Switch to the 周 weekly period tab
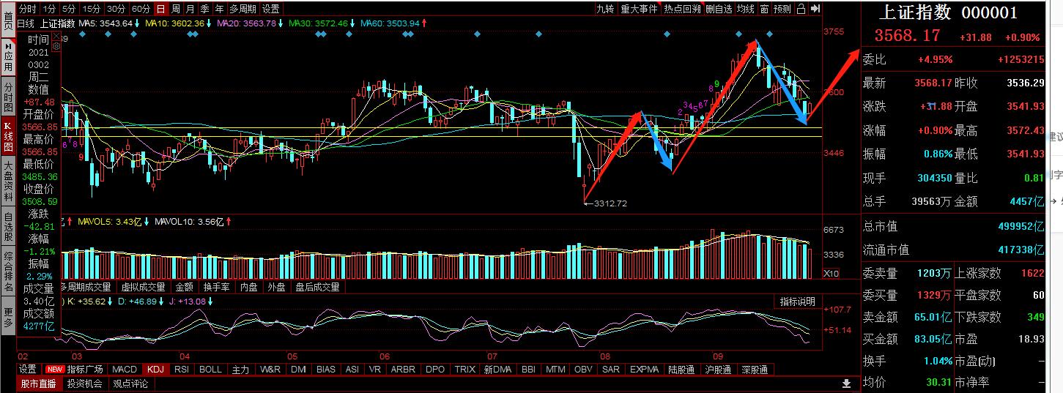 pyautogui.click(x=175, y=9)
